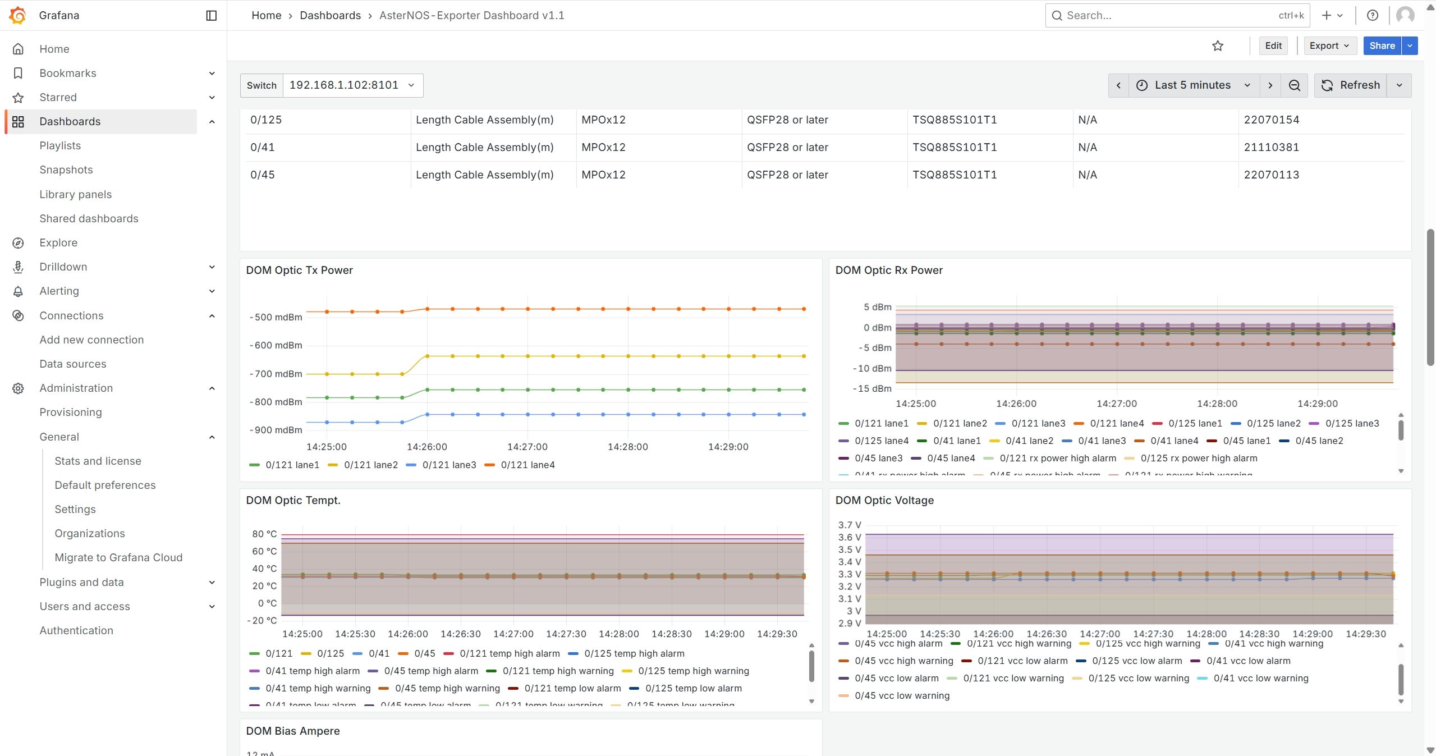The height and width of the screenshot is (756, 1436).
Task: Click the Refresh button
Action: (x=1351, y=85)
